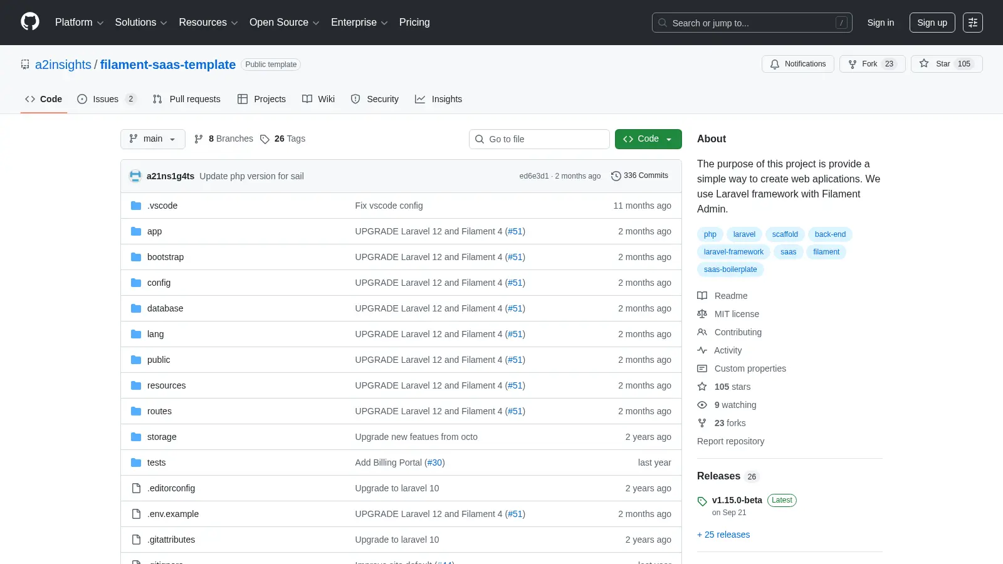The width and height of the screenshot is (1003, 564).
Task: Click the branch icon beside 8 Branches
Action: tap(199, 139)
